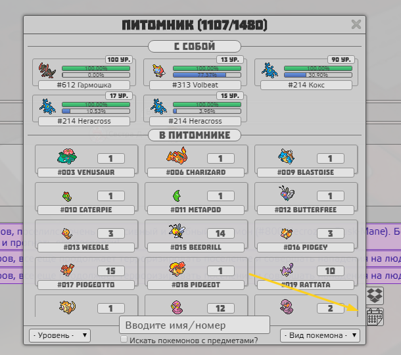Click the #010 CATERPIE label
The image size is (401, 355).
pos(86,210)
